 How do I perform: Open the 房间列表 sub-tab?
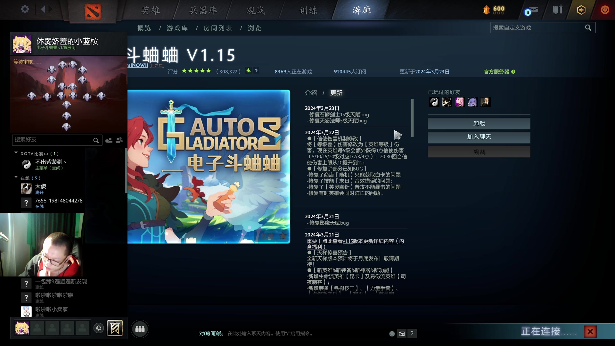tap(218, 28)
